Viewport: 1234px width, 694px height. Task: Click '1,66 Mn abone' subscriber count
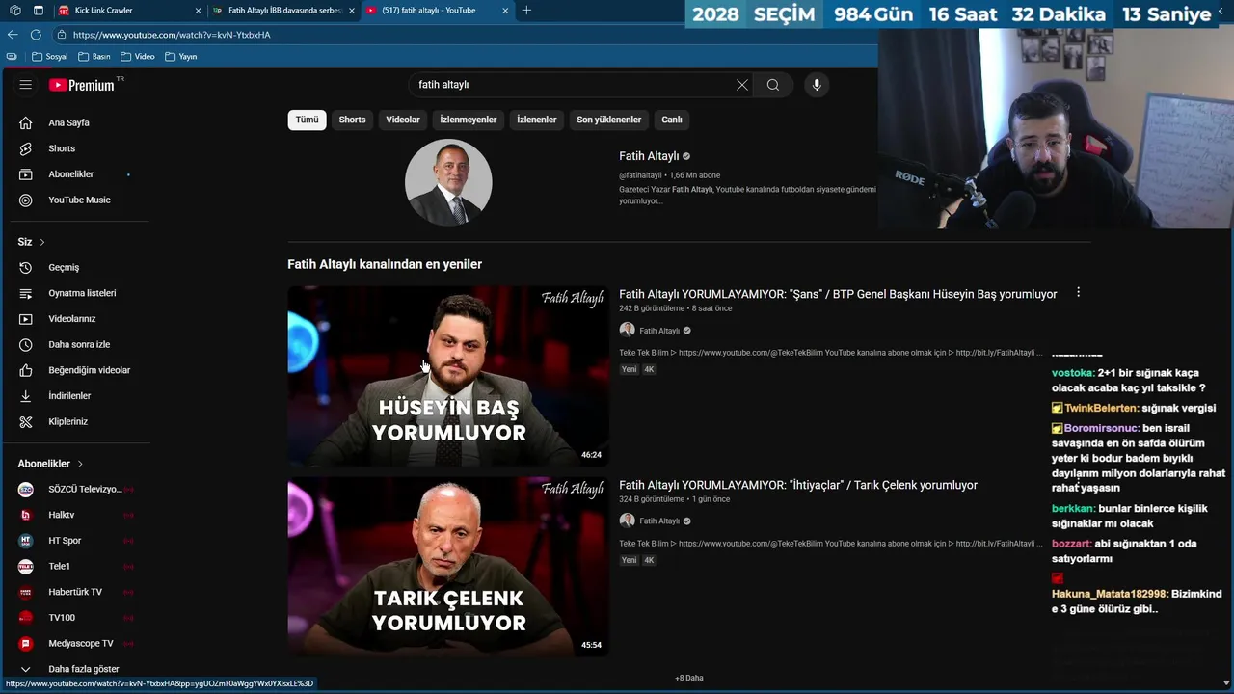[x=695, y=175]
